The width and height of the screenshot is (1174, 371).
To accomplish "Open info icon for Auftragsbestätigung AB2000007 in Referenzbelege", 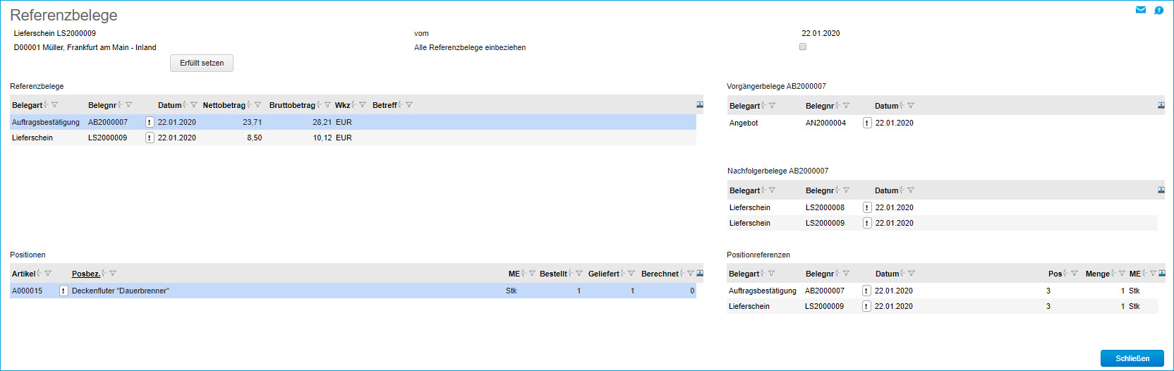I will [150, 122].
